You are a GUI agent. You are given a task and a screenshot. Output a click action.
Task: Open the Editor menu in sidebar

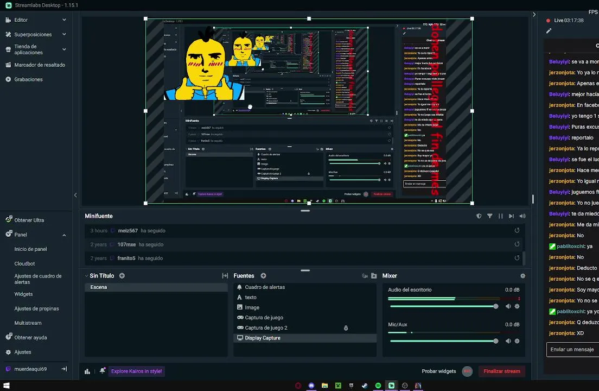(x=21, y=20)
